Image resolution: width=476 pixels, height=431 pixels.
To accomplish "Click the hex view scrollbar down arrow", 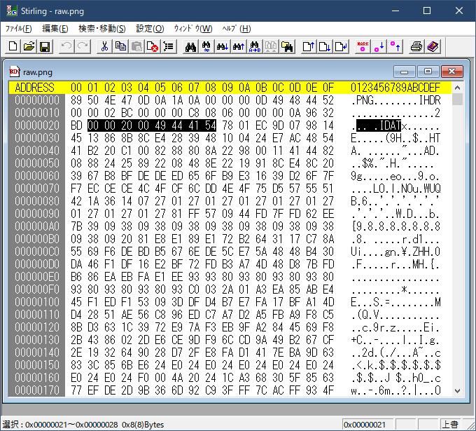I will tap(458, 391).
